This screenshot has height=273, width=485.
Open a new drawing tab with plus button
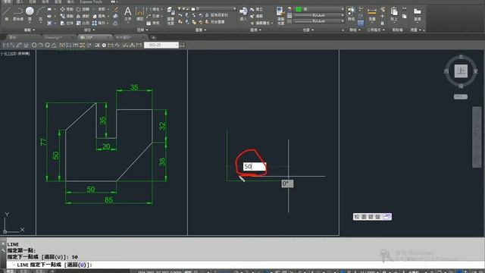pos(153,37)
